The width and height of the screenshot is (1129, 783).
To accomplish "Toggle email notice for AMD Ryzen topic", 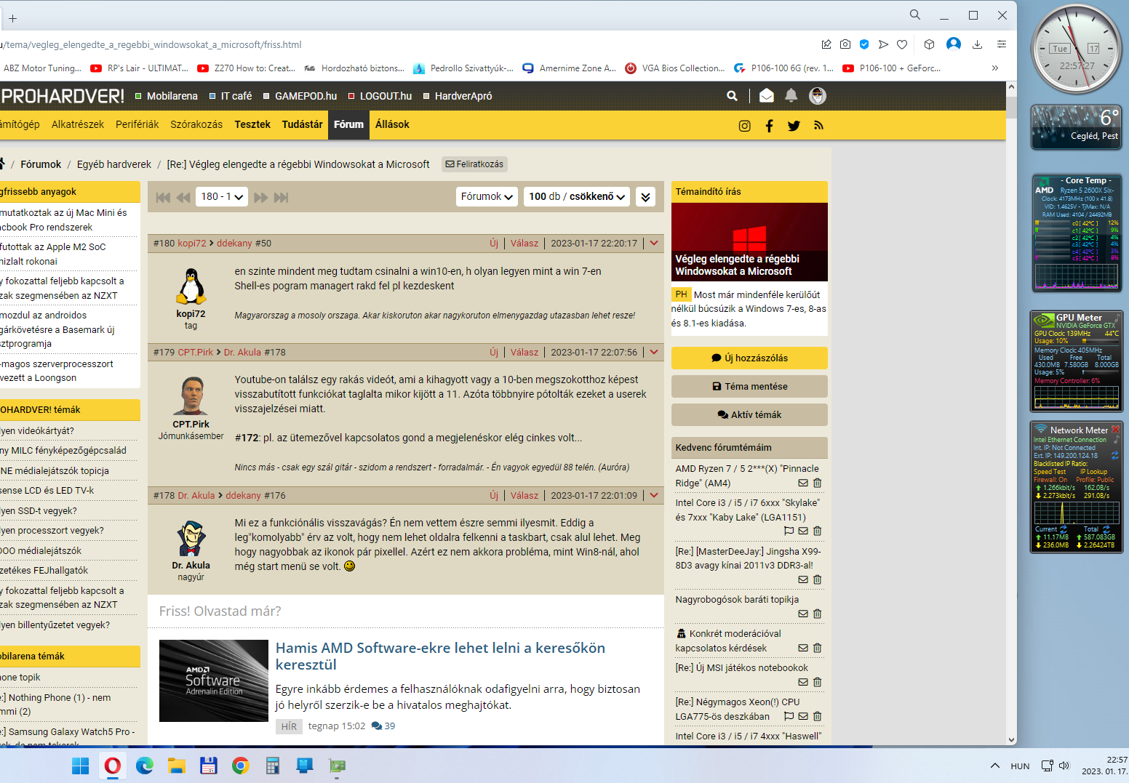I will (803, 483).
